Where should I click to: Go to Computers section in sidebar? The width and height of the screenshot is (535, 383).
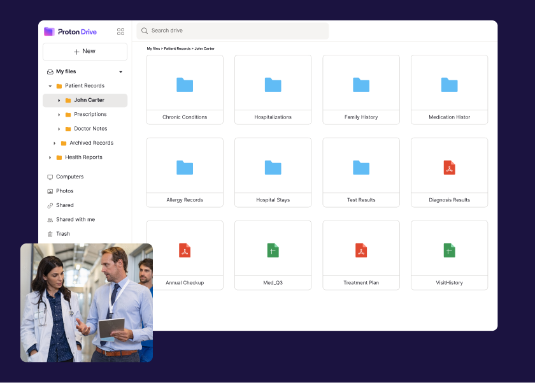pos(69,177)
